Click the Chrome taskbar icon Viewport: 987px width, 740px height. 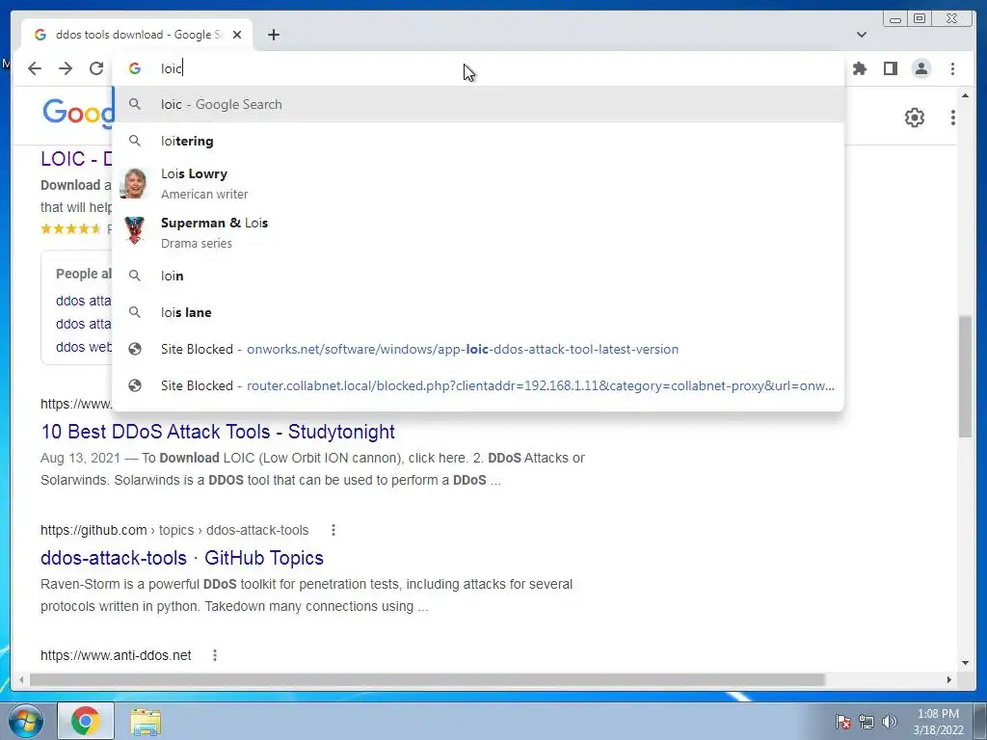point(86,721)
